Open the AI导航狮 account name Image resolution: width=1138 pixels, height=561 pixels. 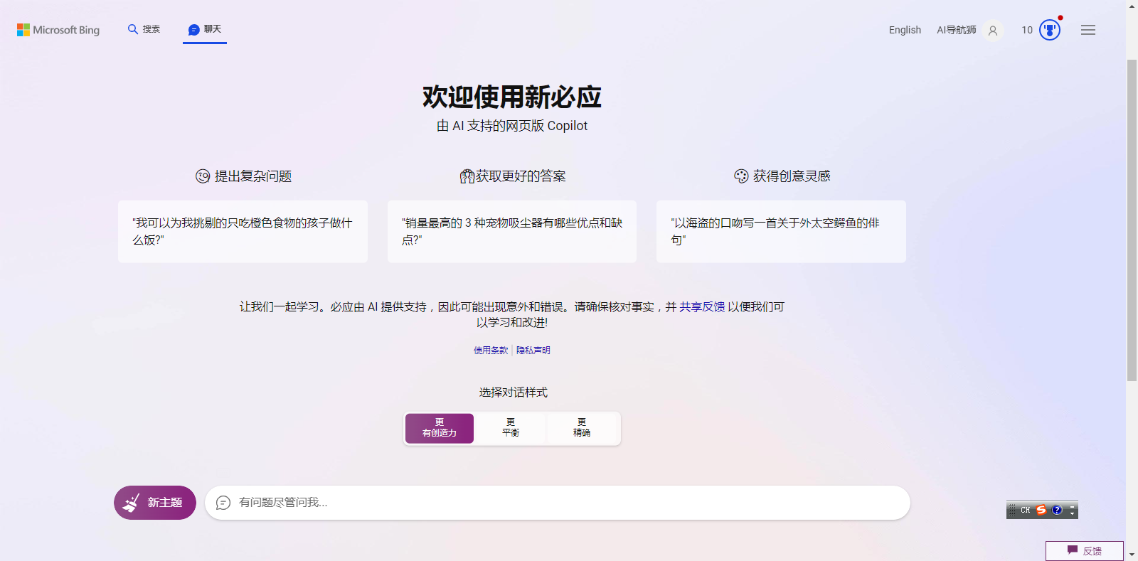956,30
